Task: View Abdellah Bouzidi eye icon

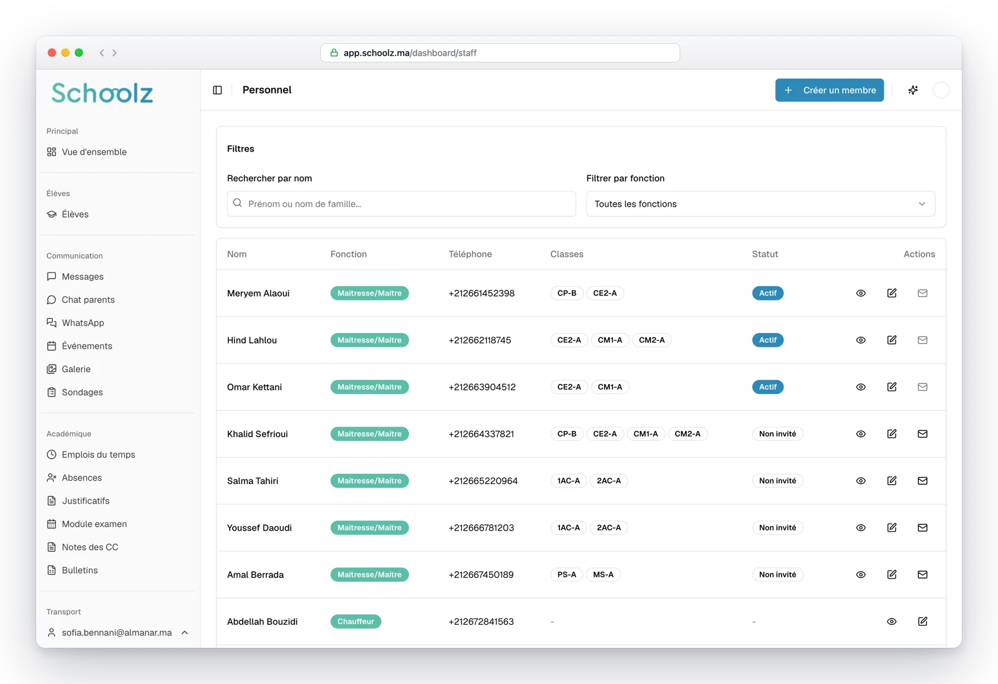Action: pos(892,621)
